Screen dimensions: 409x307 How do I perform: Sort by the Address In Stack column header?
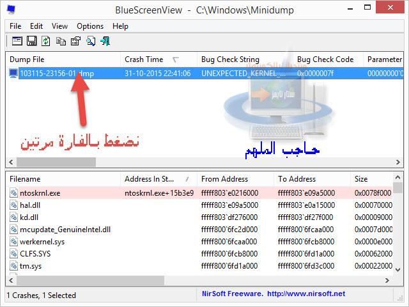(159, 179)
